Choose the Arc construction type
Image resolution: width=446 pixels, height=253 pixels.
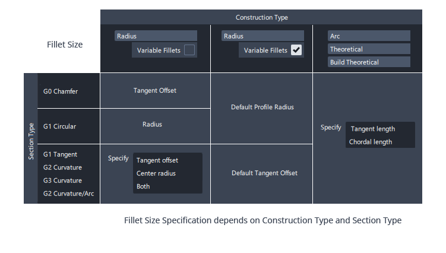pos(369,36)
